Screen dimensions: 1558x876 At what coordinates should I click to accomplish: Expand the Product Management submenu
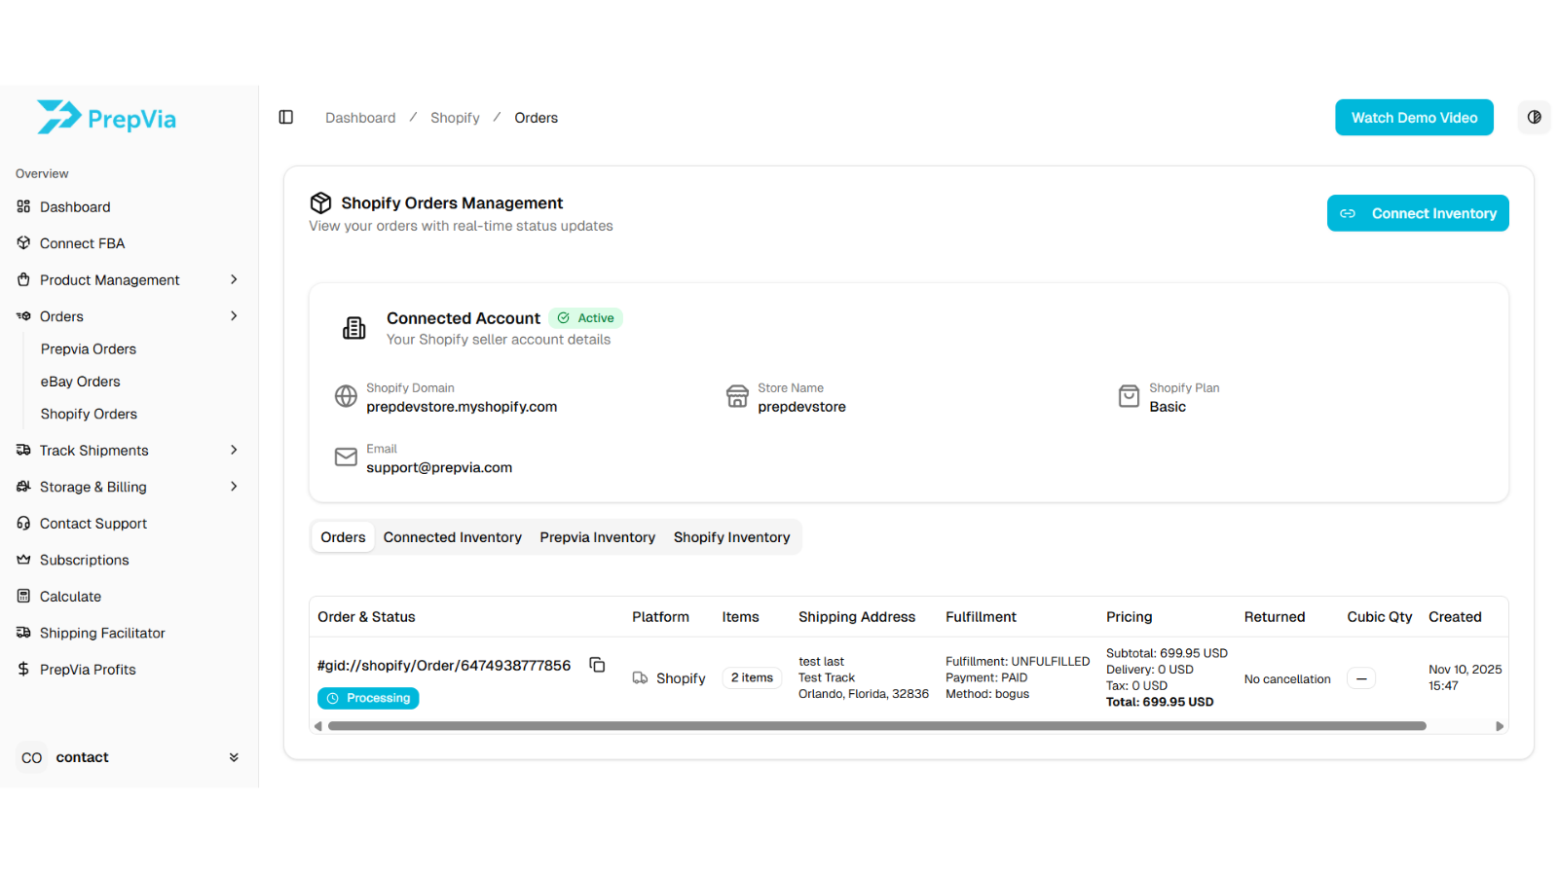pos(234,280)
